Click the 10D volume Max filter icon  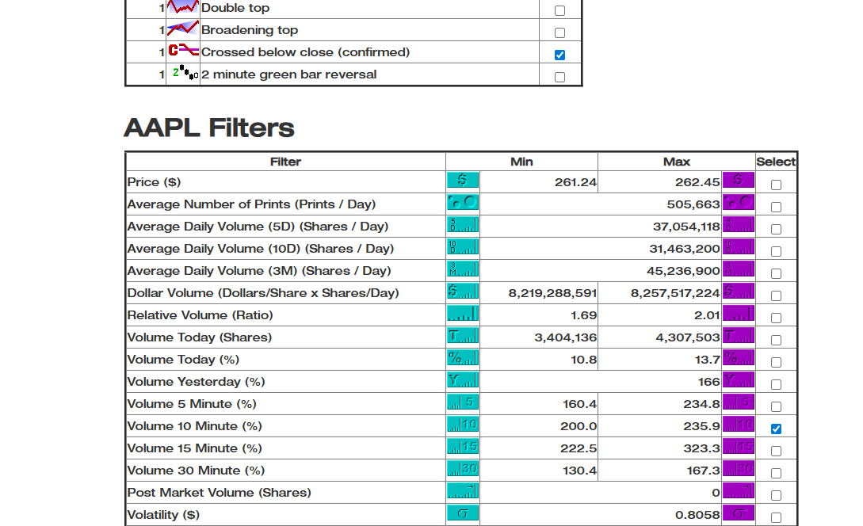tap(739, 248)
